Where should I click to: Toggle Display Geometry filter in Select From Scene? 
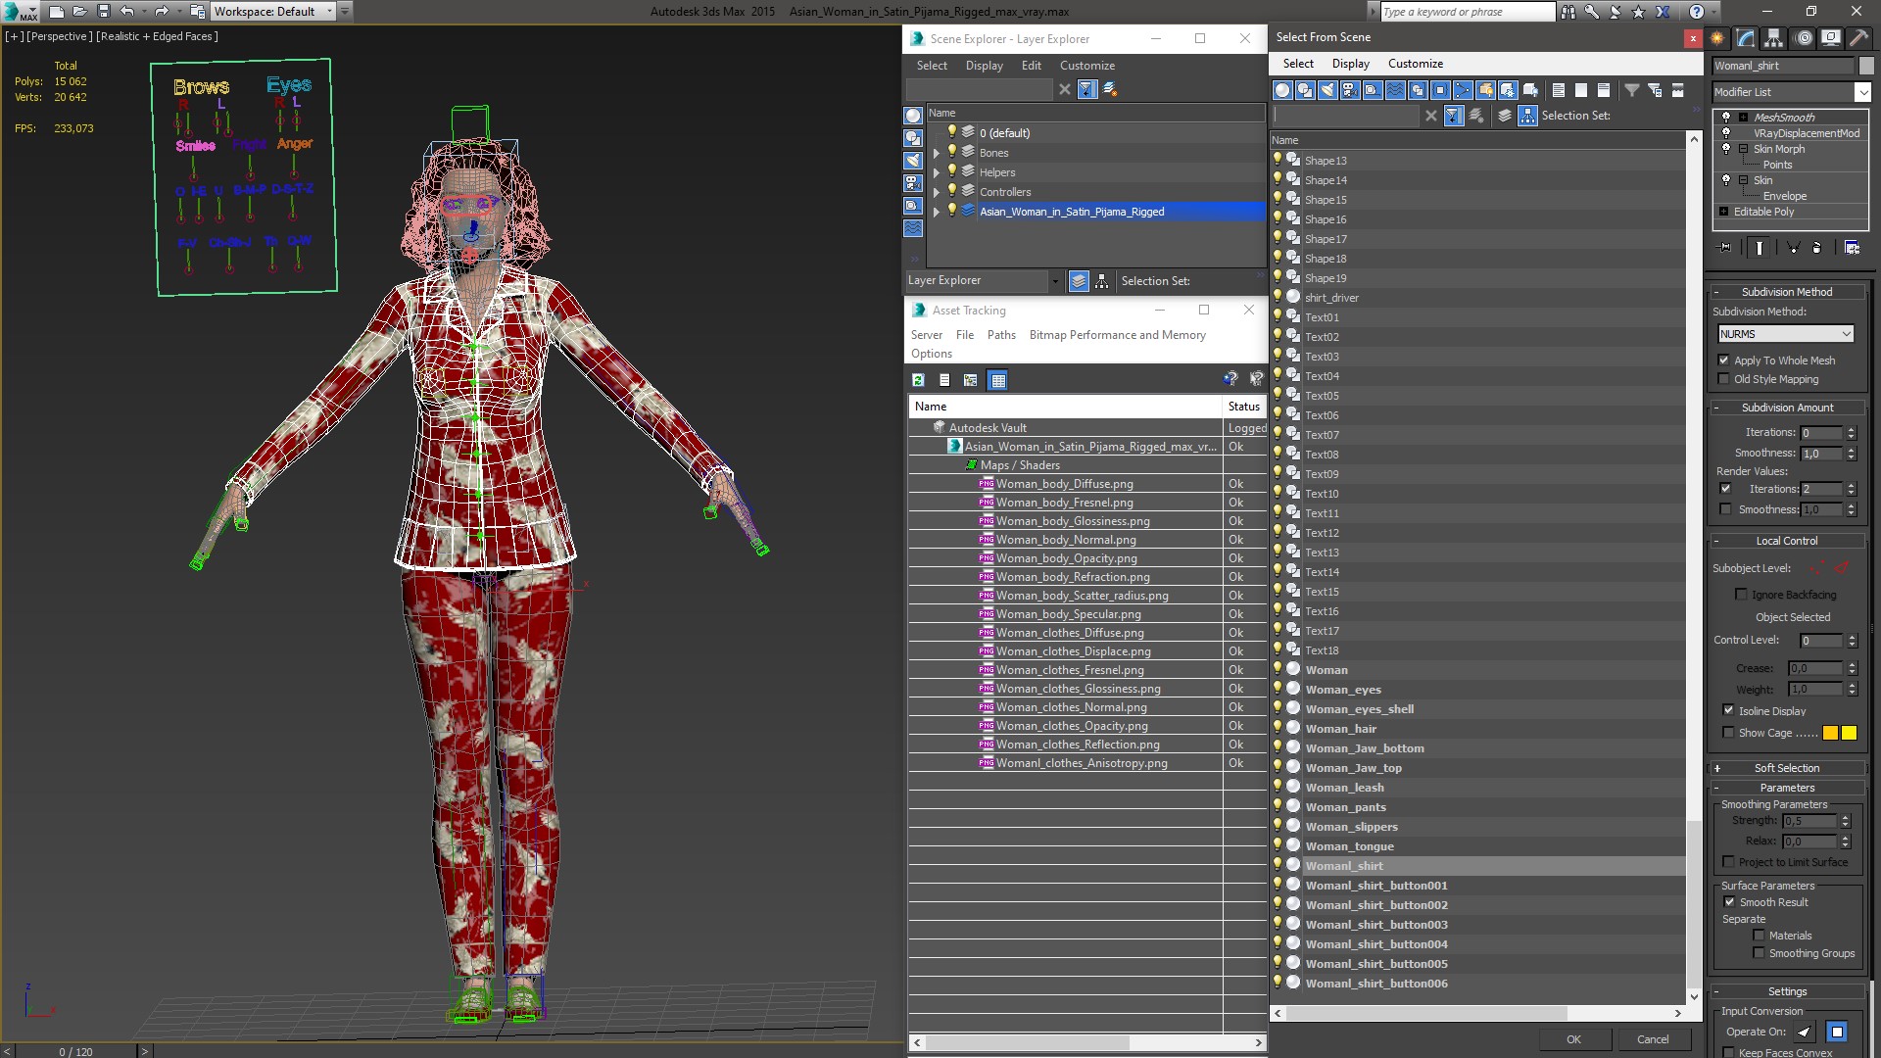click(x=1282, y=90)
